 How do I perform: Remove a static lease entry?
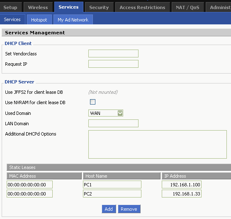pos(129,209)
